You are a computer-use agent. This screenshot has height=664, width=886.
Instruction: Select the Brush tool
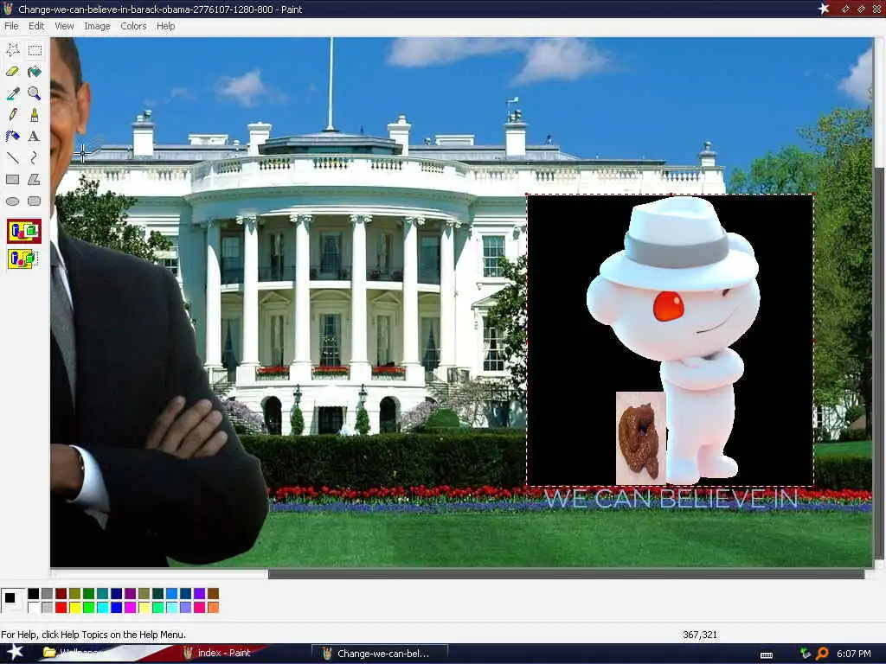click(x=35, y=115)
